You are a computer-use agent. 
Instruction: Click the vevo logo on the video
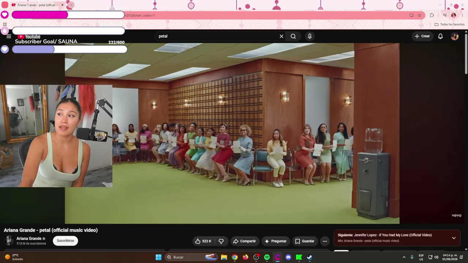(x=456, y=216)
